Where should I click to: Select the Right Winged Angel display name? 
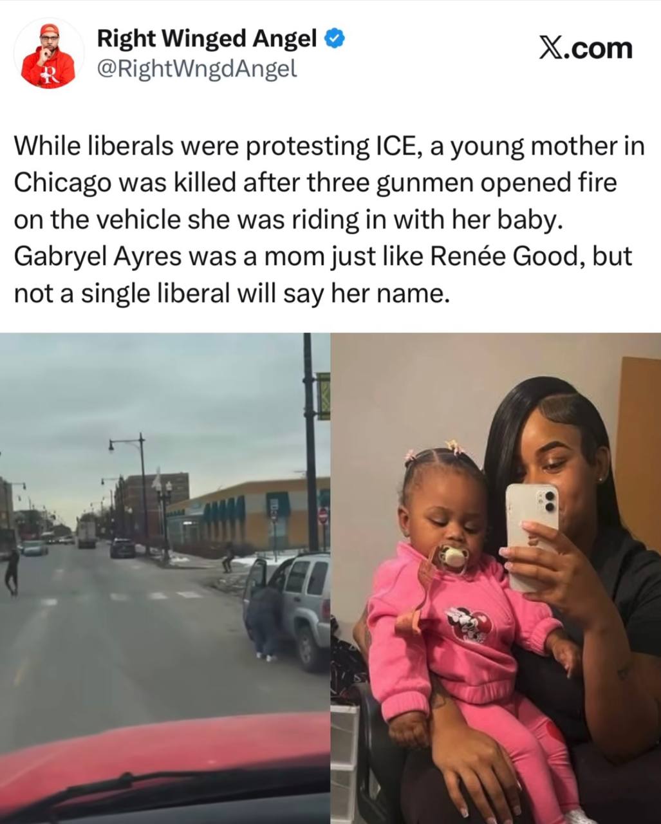point(207,39)
